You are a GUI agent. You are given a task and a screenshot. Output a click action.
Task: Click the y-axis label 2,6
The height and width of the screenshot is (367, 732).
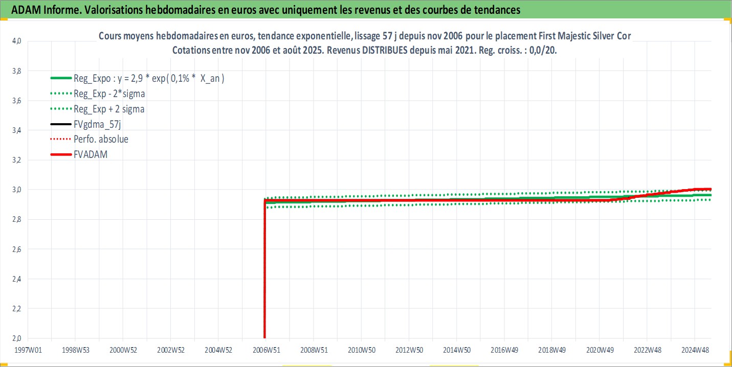(x=15, y=249)
